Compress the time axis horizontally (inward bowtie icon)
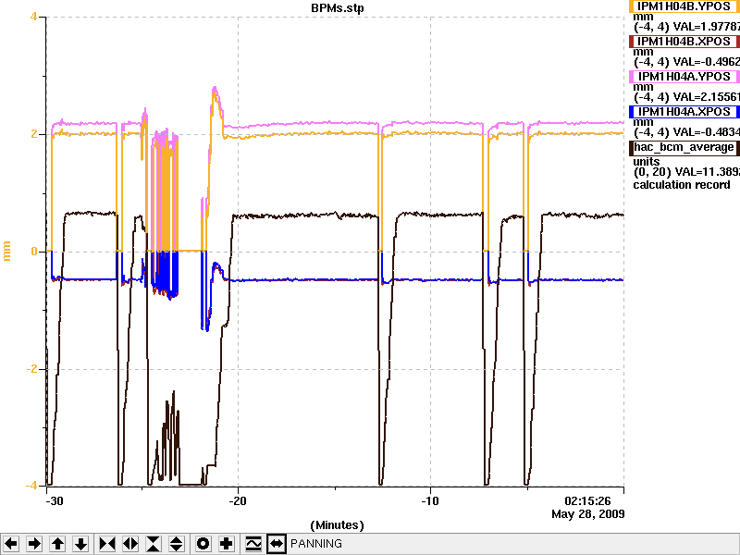Viewport: 740px width, 555px height. coord(107,544)
